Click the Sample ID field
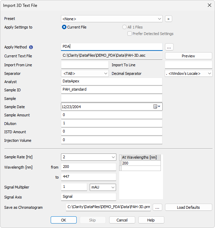This screenshot has width=215, height=228. [x=112, y=90]
